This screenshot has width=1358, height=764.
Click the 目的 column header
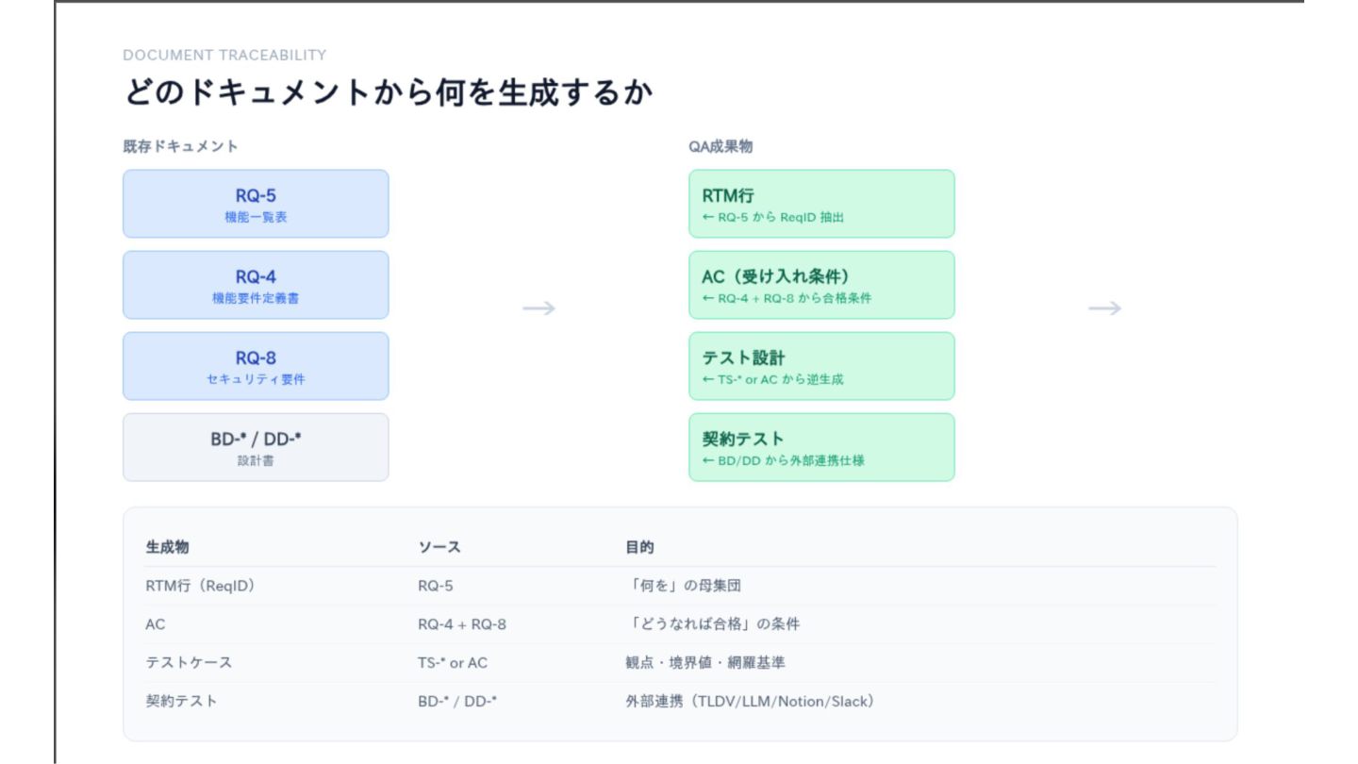(639, 547)
